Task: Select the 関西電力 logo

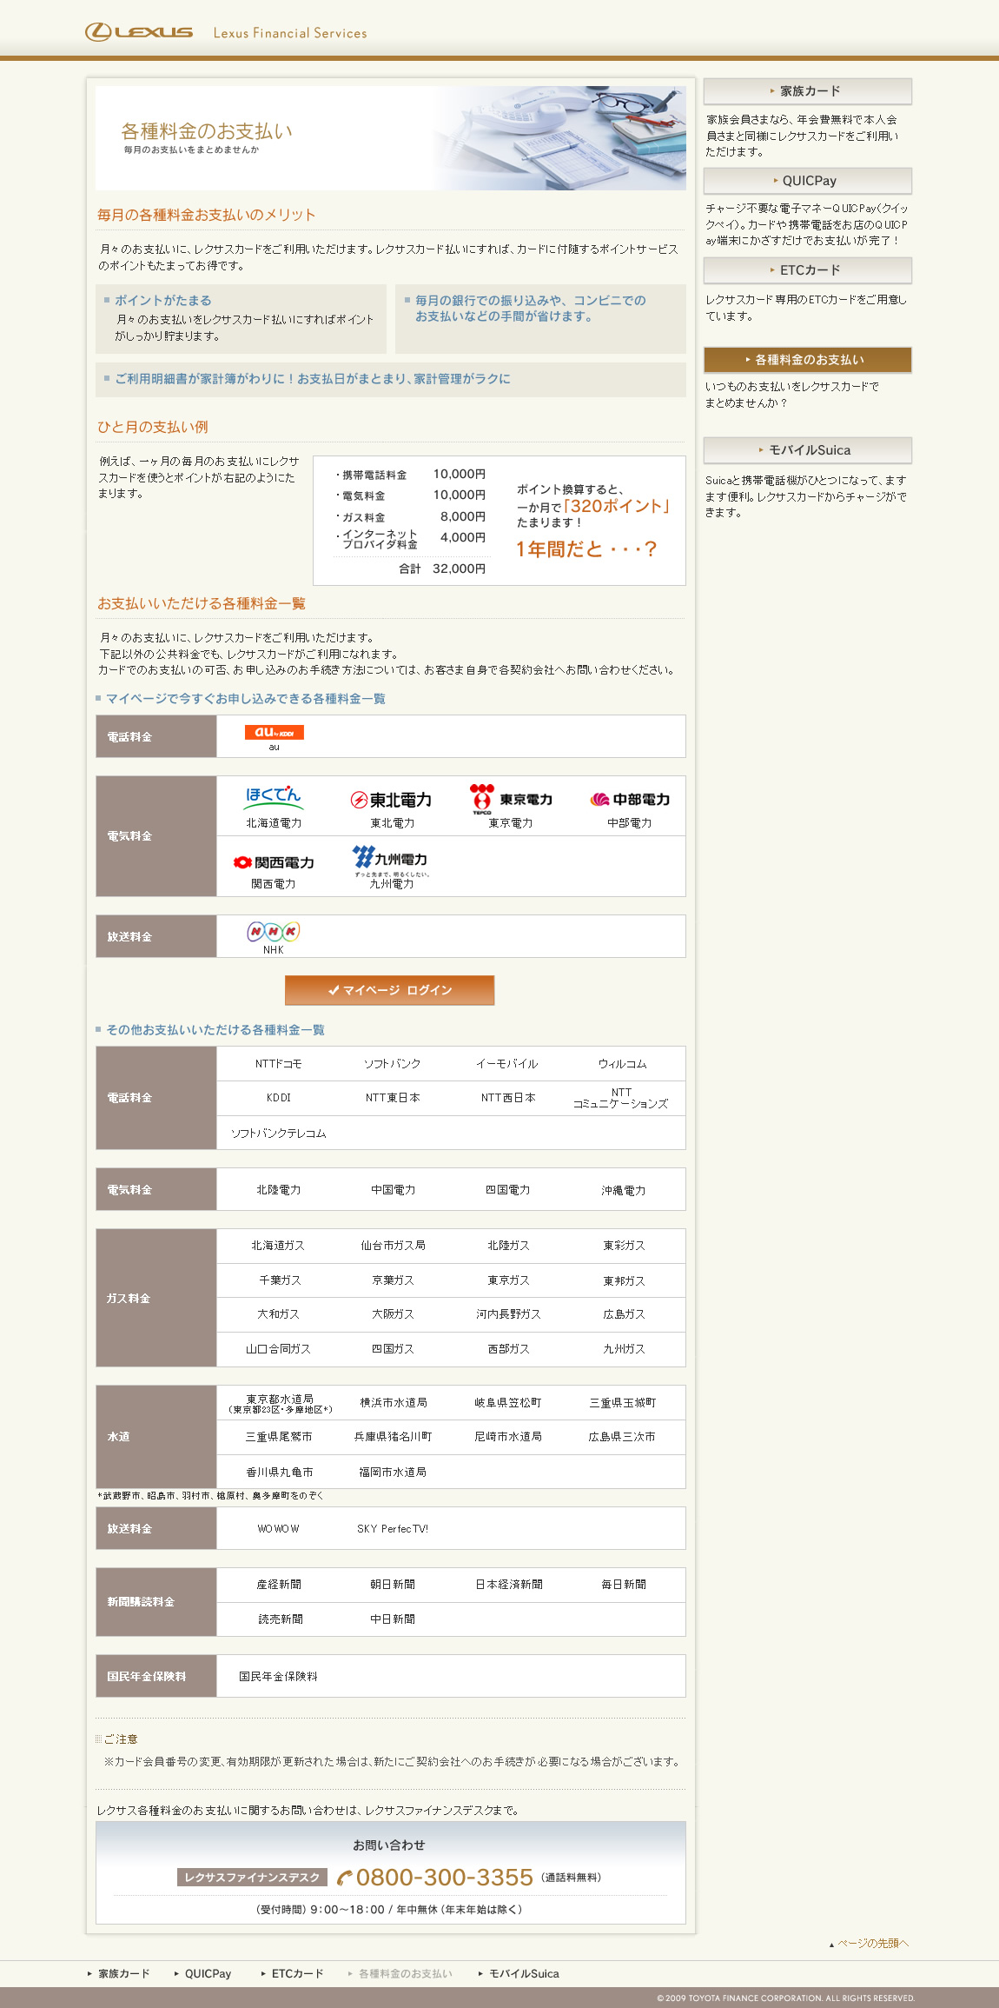Action: (274, 862)
